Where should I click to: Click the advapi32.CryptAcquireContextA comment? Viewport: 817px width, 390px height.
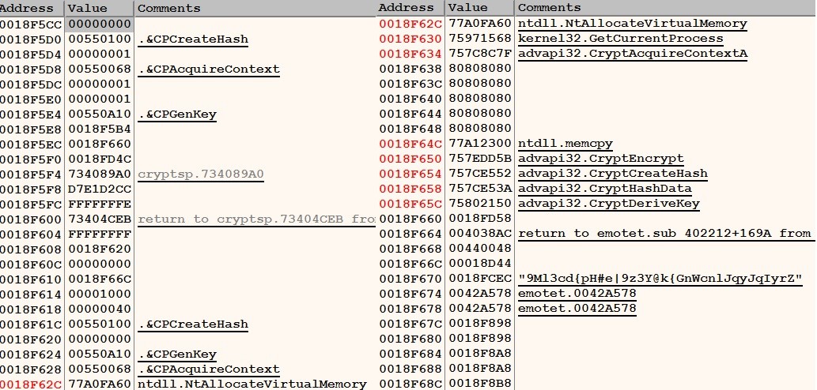point(633,54)
